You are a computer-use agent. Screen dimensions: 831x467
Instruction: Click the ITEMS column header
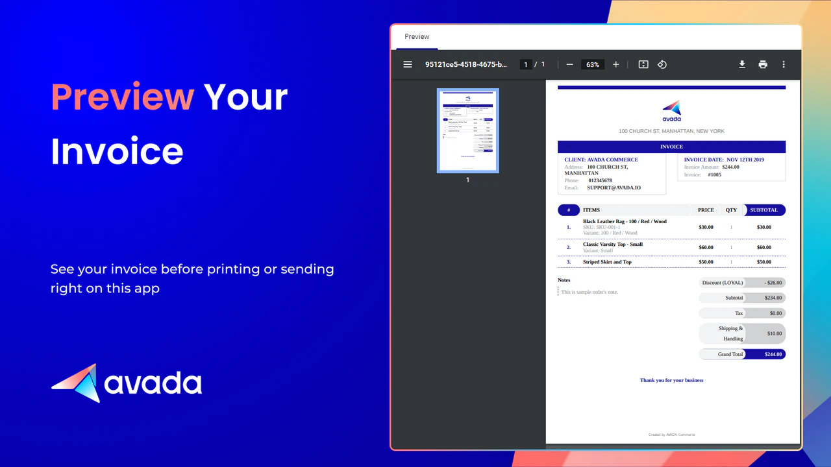591,210
